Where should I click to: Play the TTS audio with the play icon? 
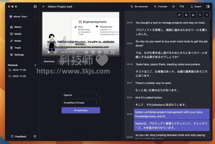(174, 6)
